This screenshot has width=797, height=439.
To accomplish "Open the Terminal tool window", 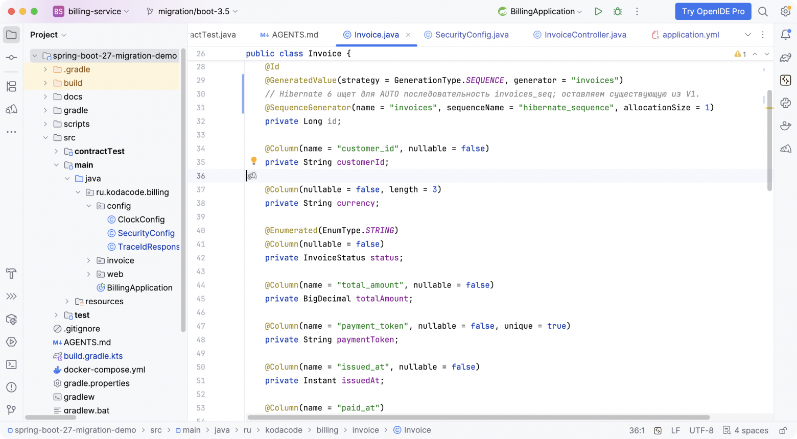I will coord(11,364).
